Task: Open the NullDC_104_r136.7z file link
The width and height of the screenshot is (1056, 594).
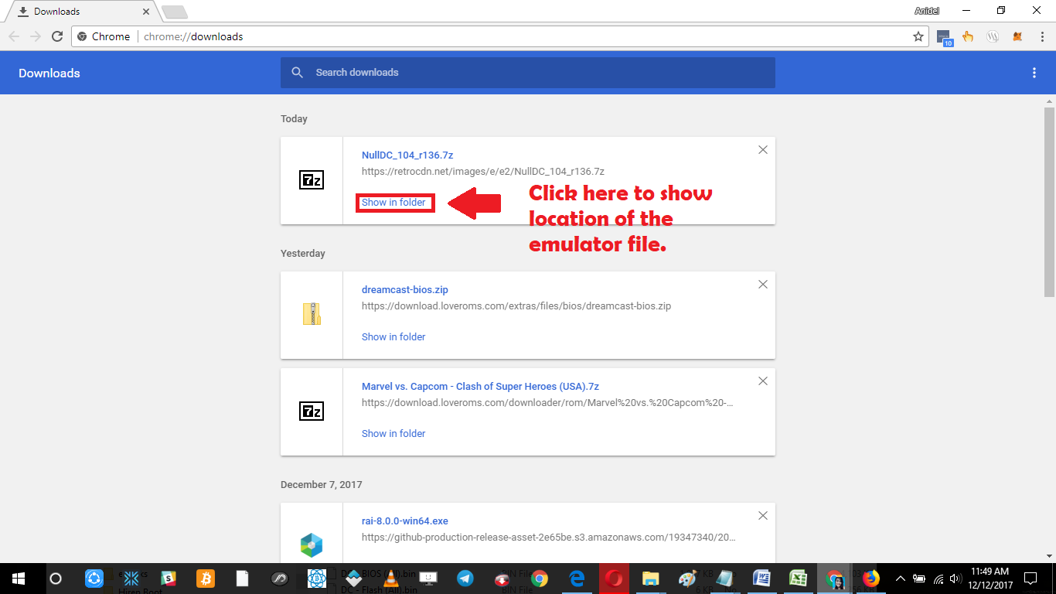Action: [x=407, y=155]
